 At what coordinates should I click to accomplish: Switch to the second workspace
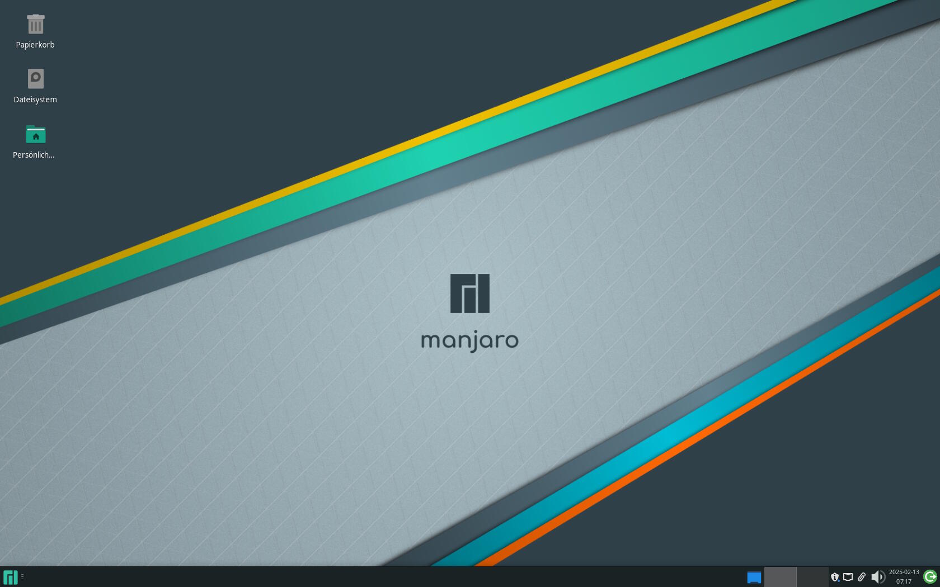812,577
